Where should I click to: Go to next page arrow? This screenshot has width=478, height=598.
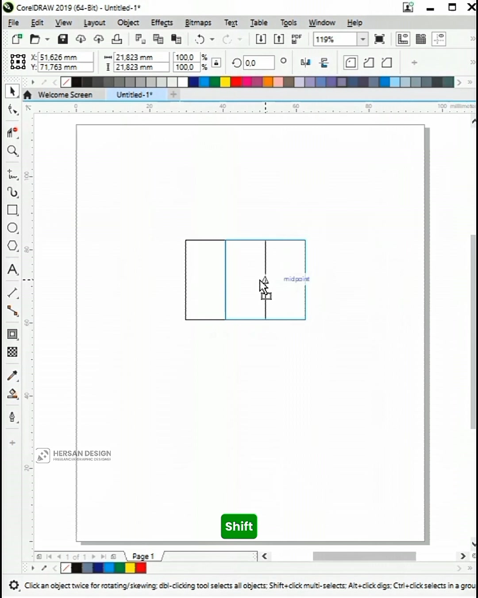tap(93, 557)
